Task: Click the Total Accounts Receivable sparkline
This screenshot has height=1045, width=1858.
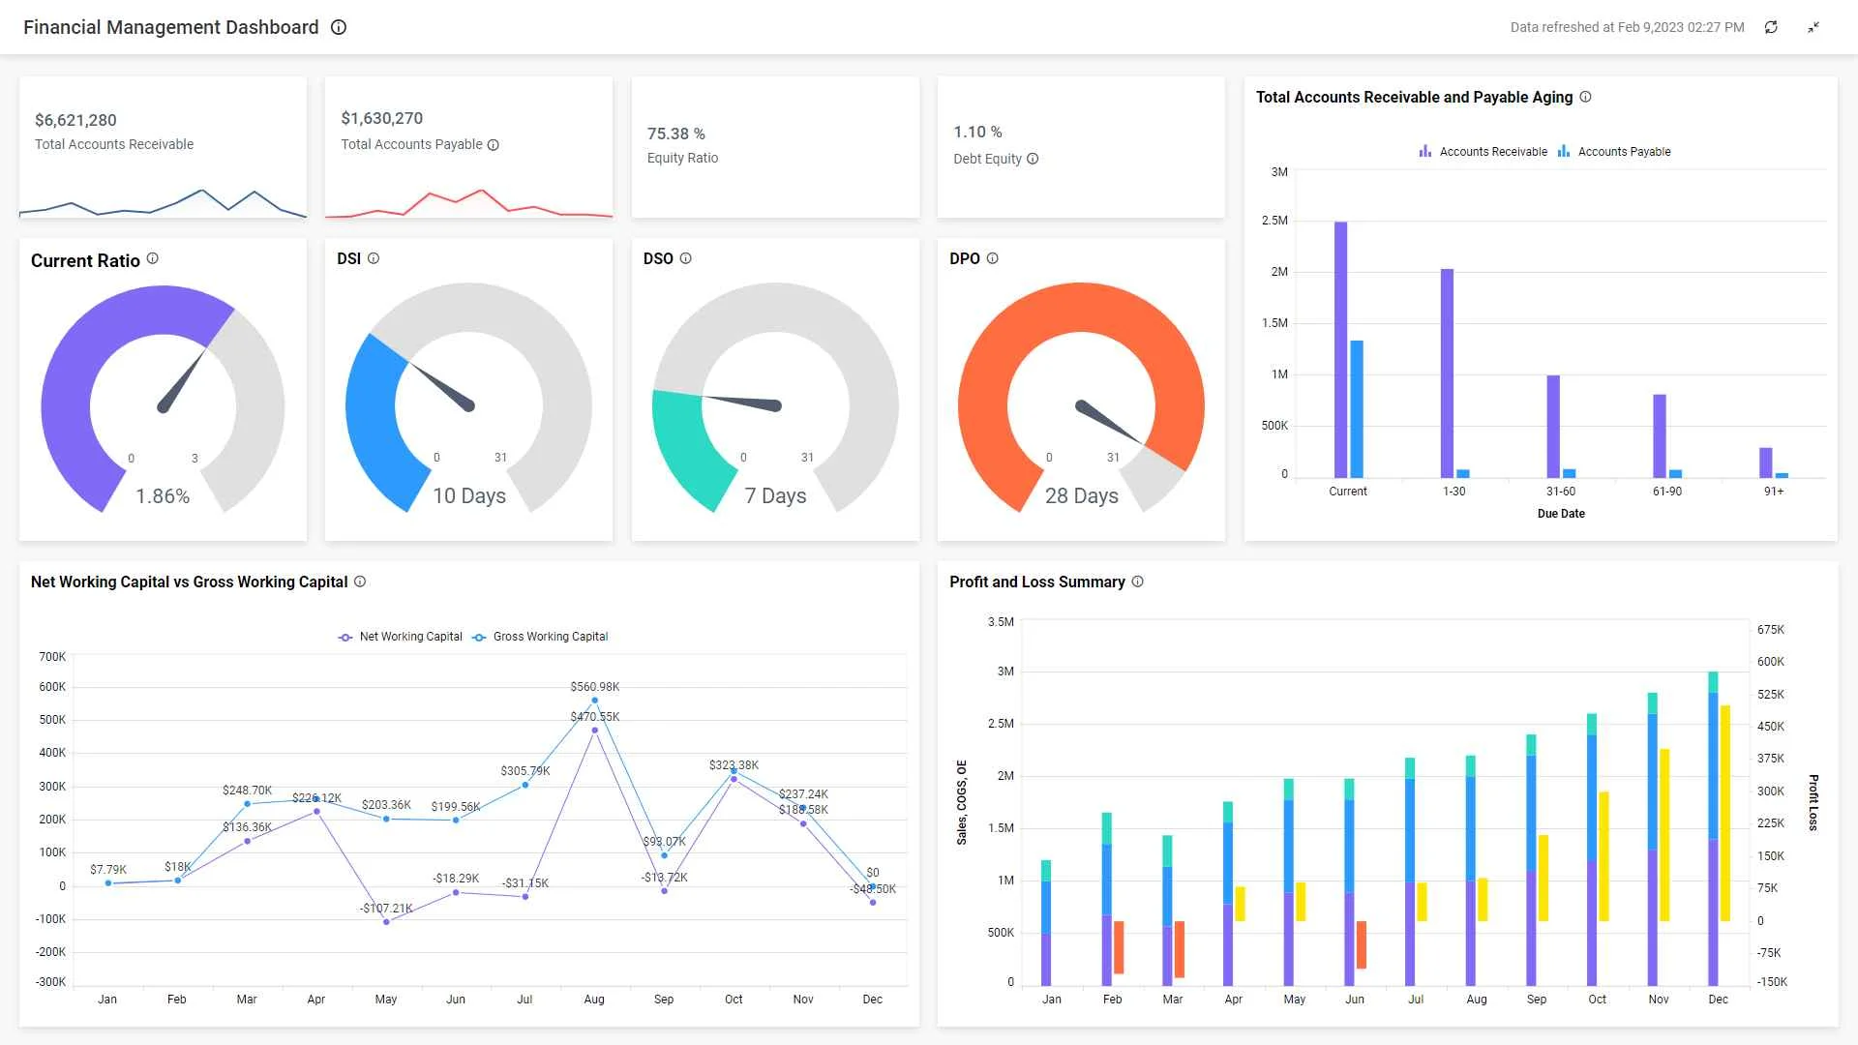Action: [163, 202]
